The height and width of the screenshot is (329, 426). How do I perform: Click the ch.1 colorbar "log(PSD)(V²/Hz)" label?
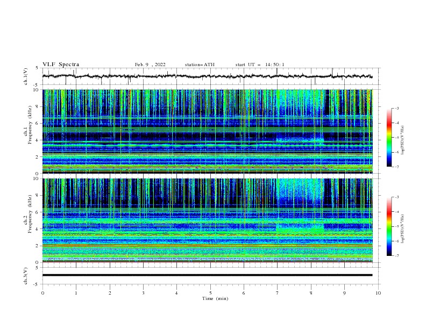coord(402,140)
